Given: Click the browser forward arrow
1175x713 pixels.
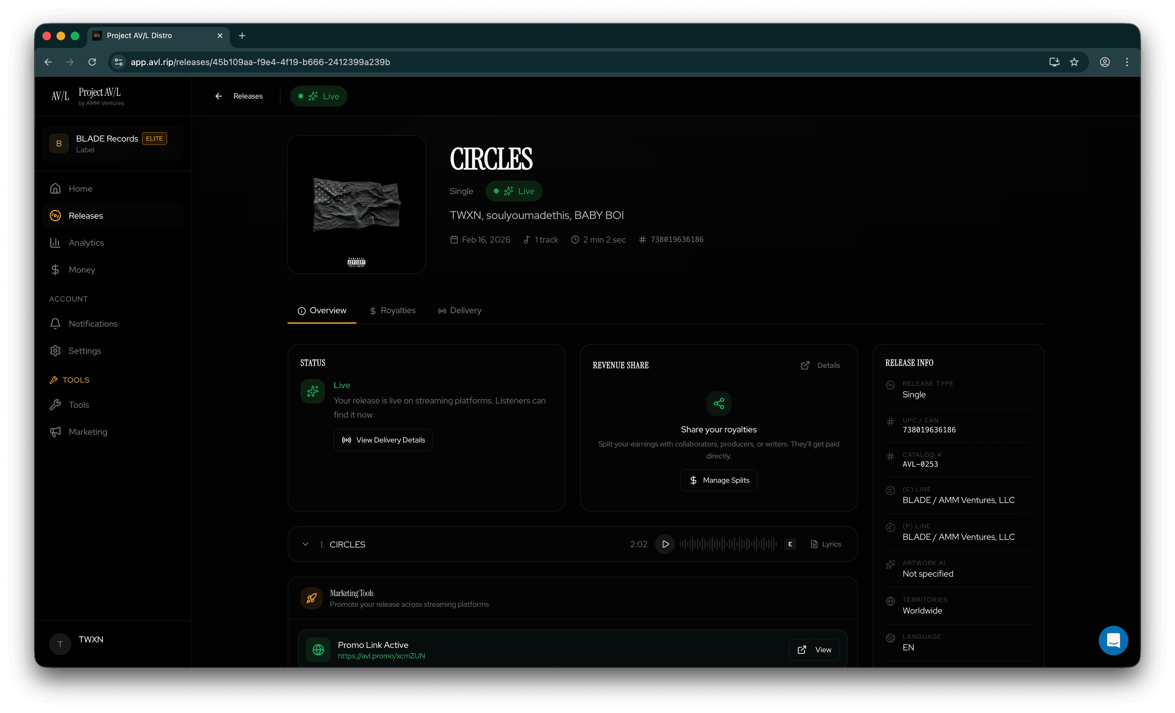Looking at the screenshot, I should tap(70, 62).
